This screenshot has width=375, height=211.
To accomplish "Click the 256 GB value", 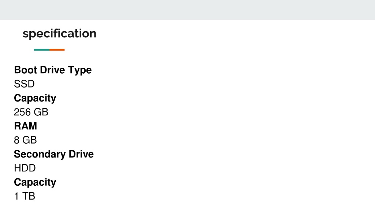I will [31, 112].
